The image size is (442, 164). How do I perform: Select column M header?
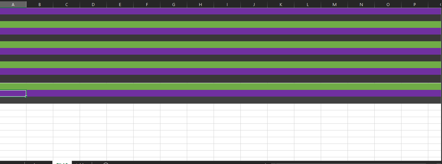point(334,4)
